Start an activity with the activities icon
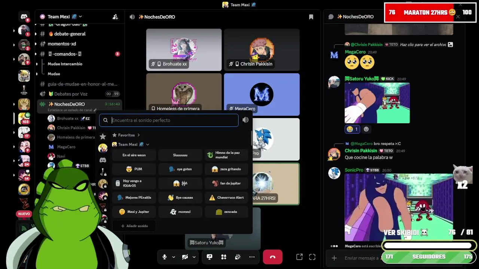Viewport: 479px width, 269px height. coord(224,257)
